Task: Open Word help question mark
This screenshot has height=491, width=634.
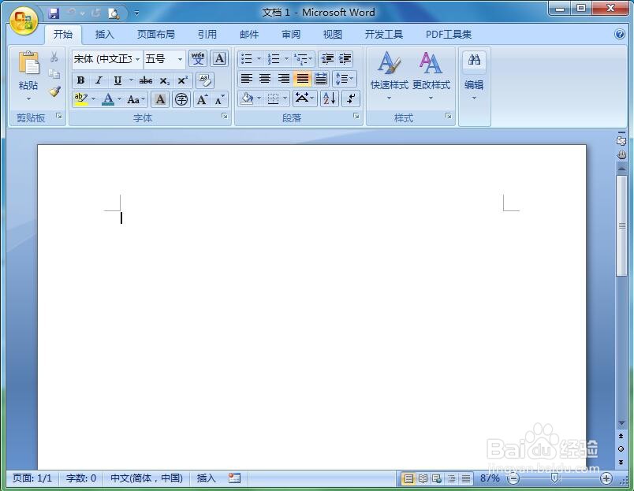Action: click(x=620, y=34)
